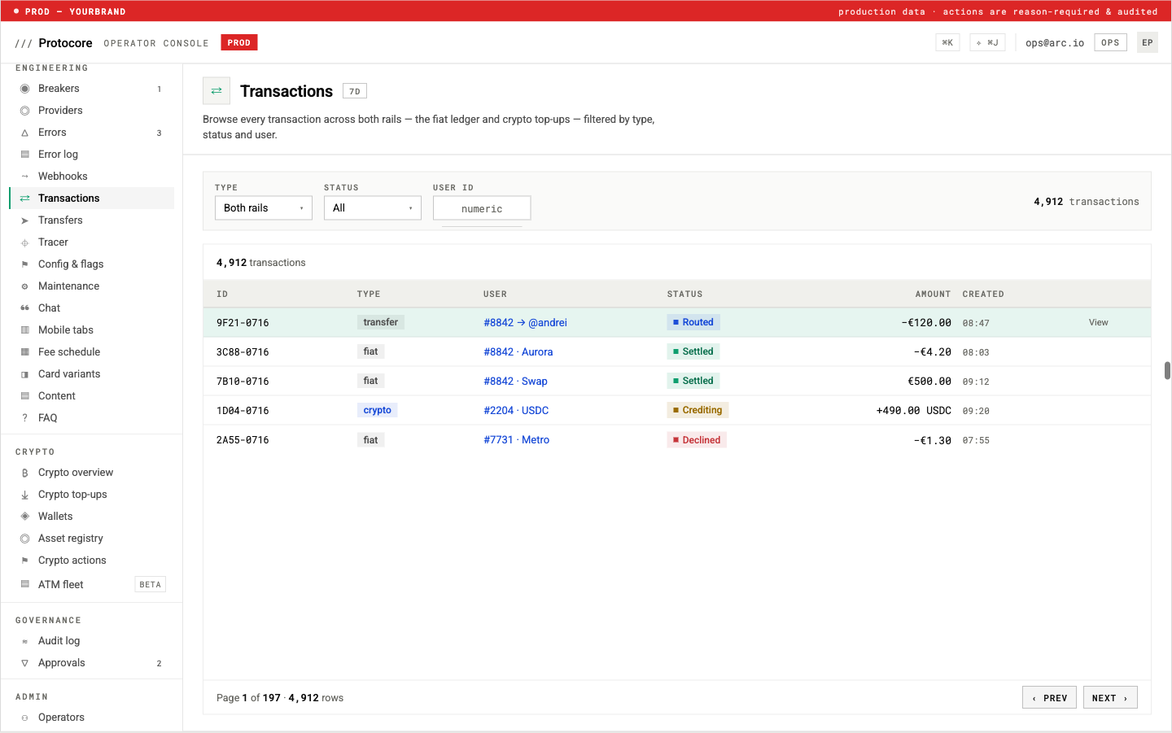The image size is (1172, 733).
Task: Click the ⌘J shortcut button
Action: pos(987,42)
